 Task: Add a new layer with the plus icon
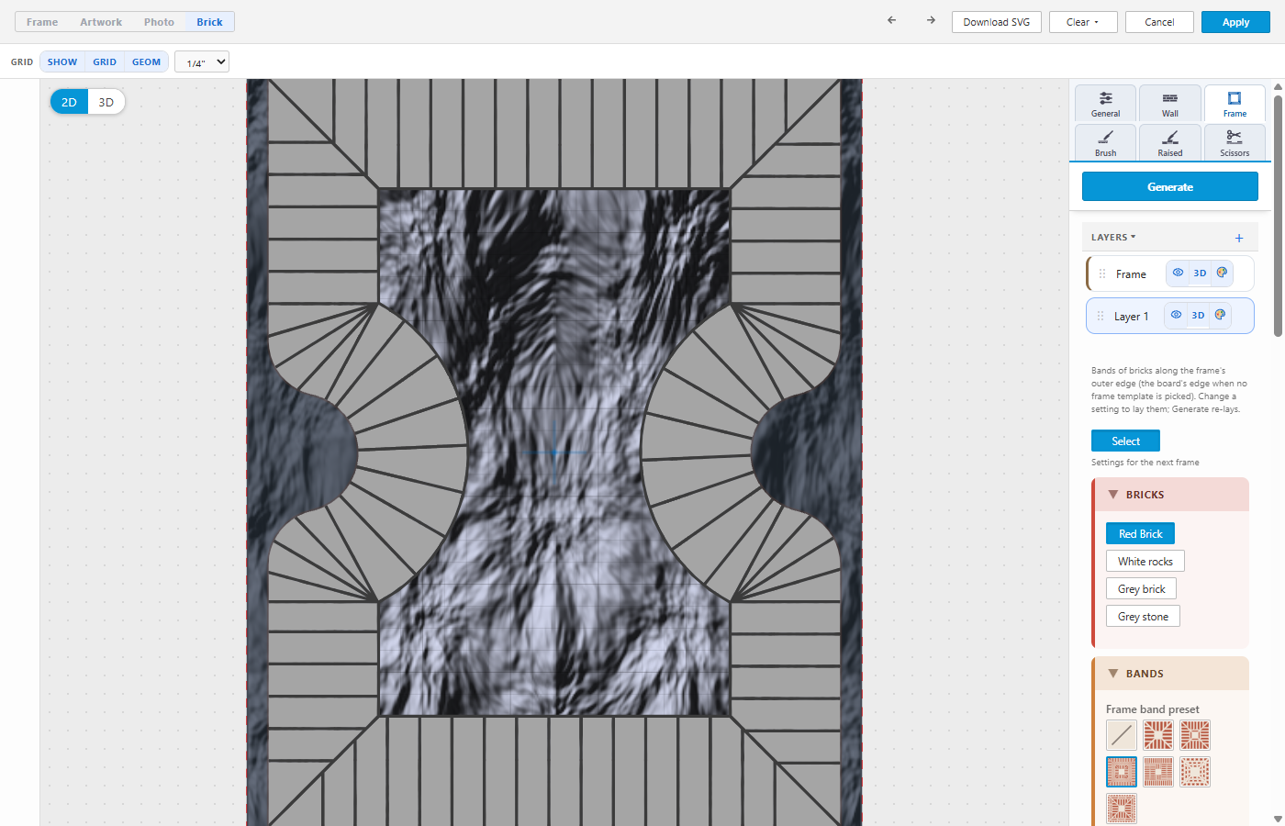tap(1239, 238)
